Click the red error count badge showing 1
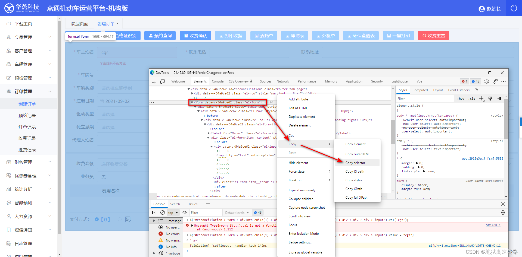The image size is (522, 257). click(x=464, y=81)
